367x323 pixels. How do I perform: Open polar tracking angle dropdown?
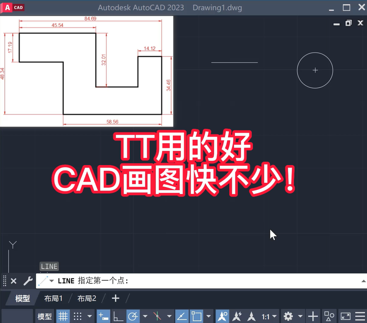pyautogui.click(x=145, y=316)
